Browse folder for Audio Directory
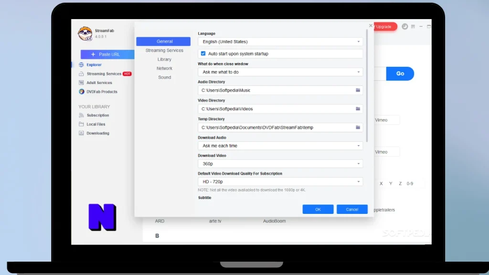 point(358,90)
